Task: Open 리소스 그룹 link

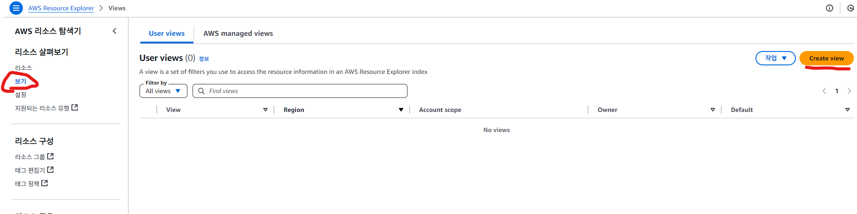Action: [30, 157]
